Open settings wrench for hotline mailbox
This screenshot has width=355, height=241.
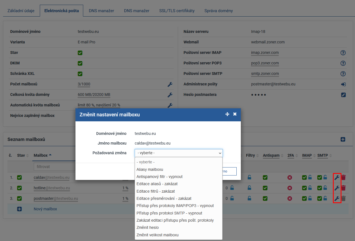pyautogui.click(x=337, y=188)
